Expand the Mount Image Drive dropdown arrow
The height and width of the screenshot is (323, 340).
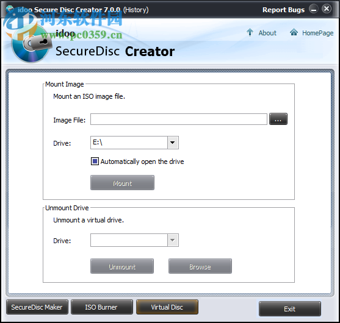tap(173, 143)
